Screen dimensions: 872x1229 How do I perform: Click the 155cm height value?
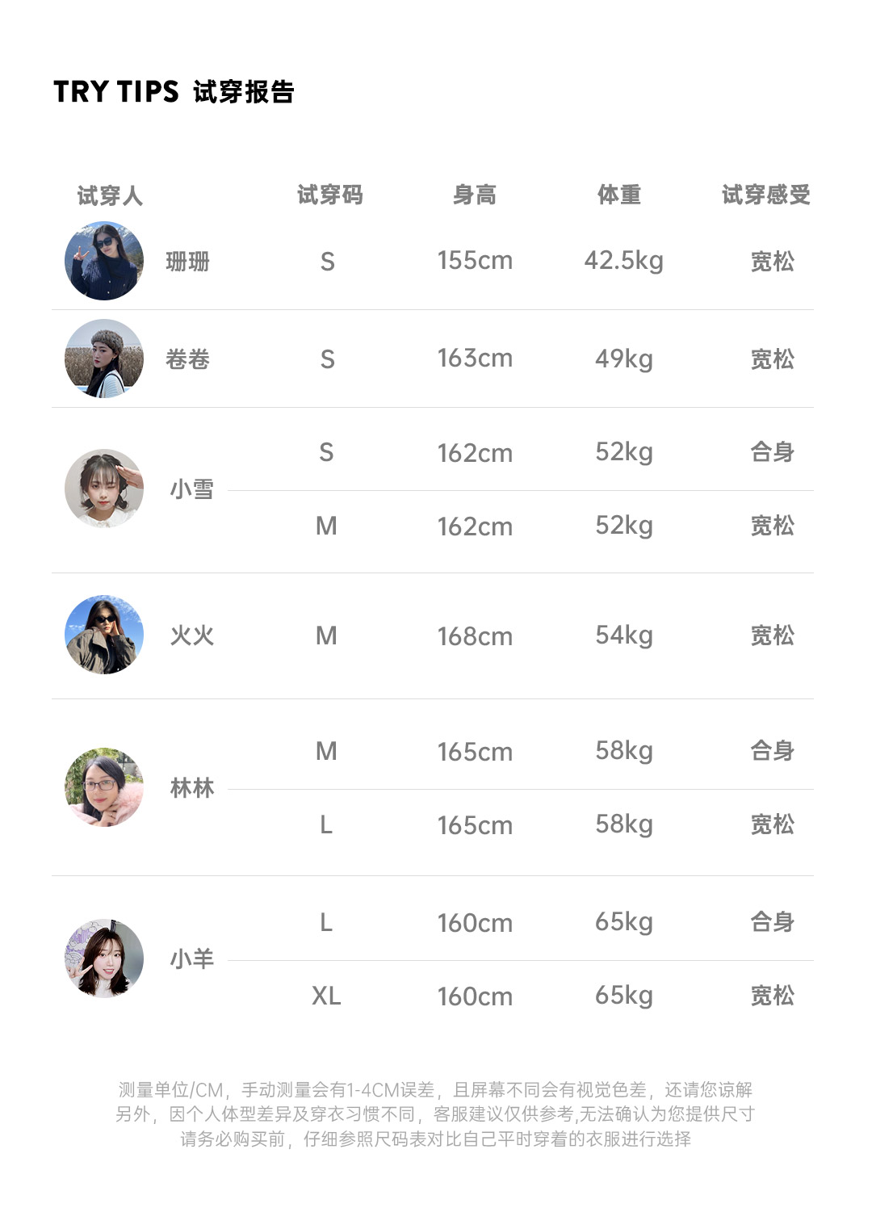coord(475,261)
